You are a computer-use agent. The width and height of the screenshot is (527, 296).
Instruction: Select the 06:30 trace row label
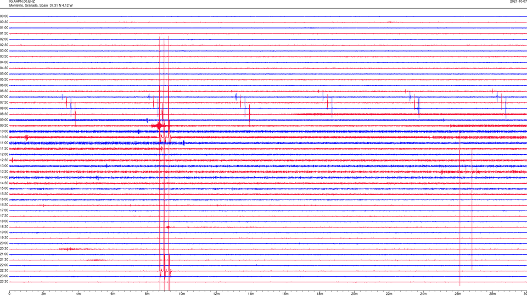click(4, 91)
